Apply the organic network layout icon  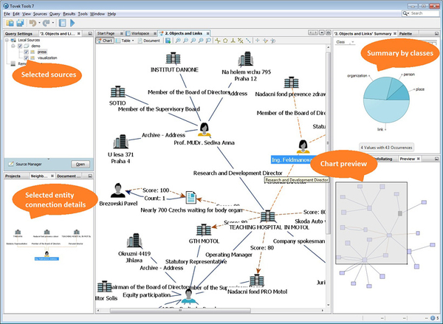click(x=241, y=41)
